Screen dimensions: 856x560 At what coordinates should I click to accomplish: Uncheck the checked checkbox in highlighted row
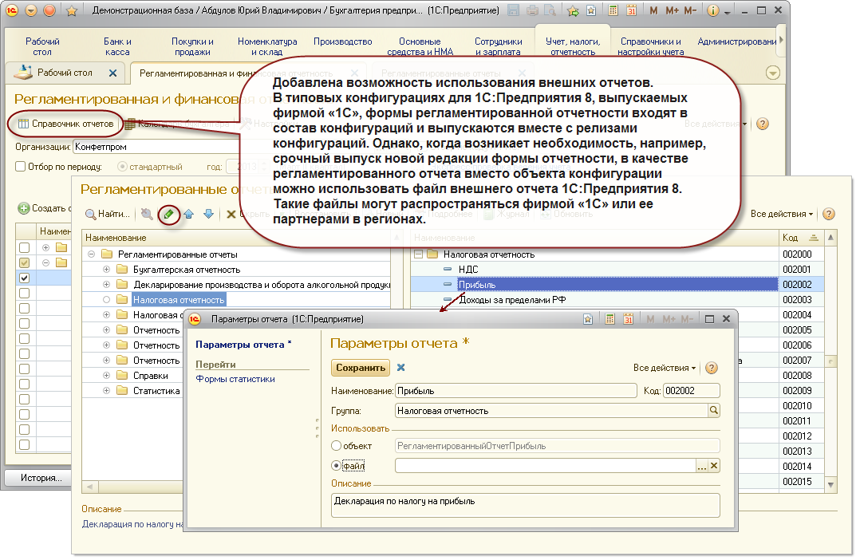24,278
